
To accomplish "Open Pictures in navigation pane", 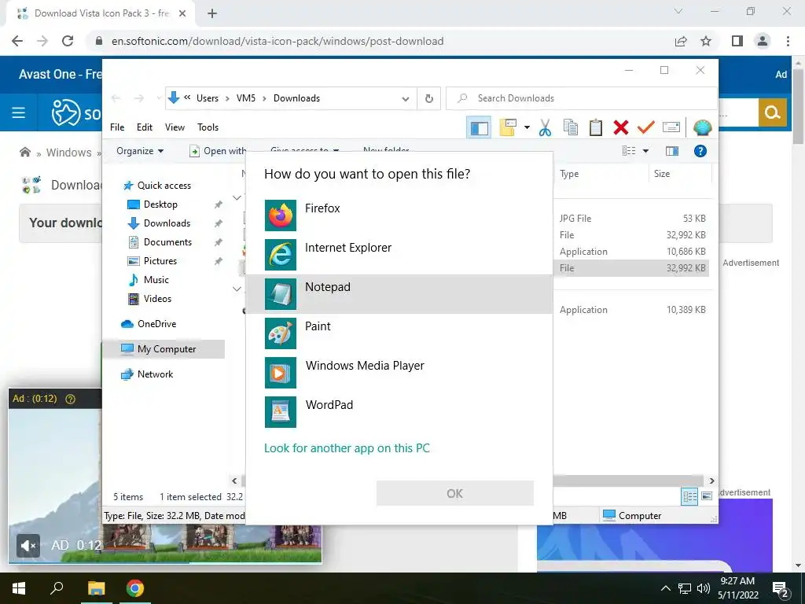I will point(160,261).
